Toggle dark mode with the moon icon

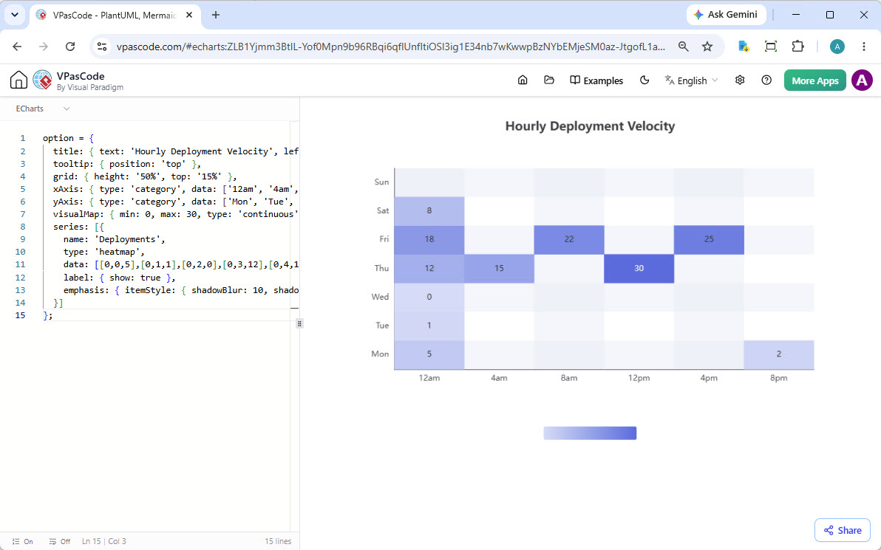tap(644, 80)
